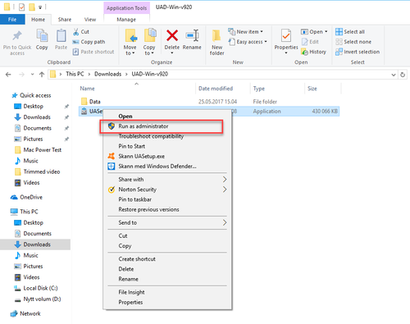Open Nytt volum (D:) in sidebar

tap(38, 299)
